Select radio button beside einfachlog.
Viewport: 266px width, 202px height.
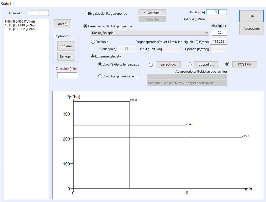[151, 65]
